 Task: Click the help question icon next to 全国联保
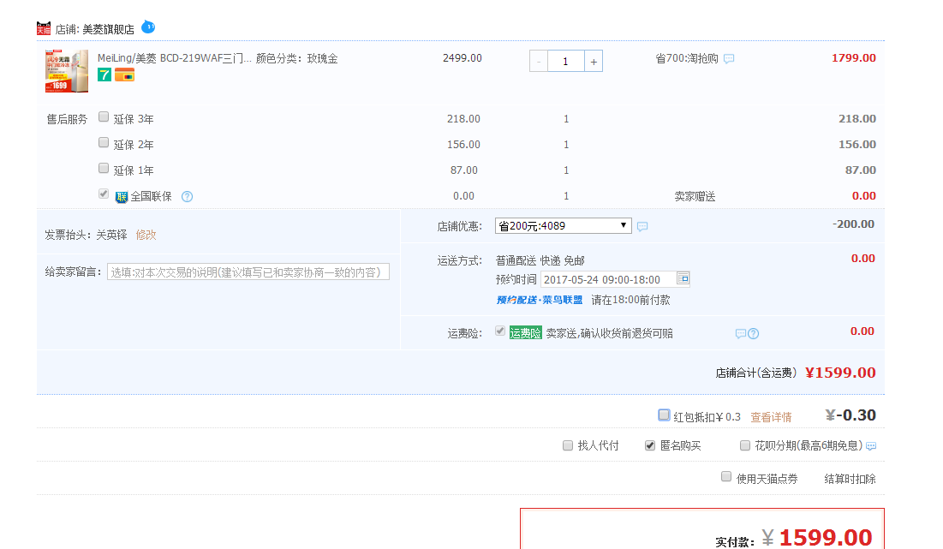tap(187, 197)
